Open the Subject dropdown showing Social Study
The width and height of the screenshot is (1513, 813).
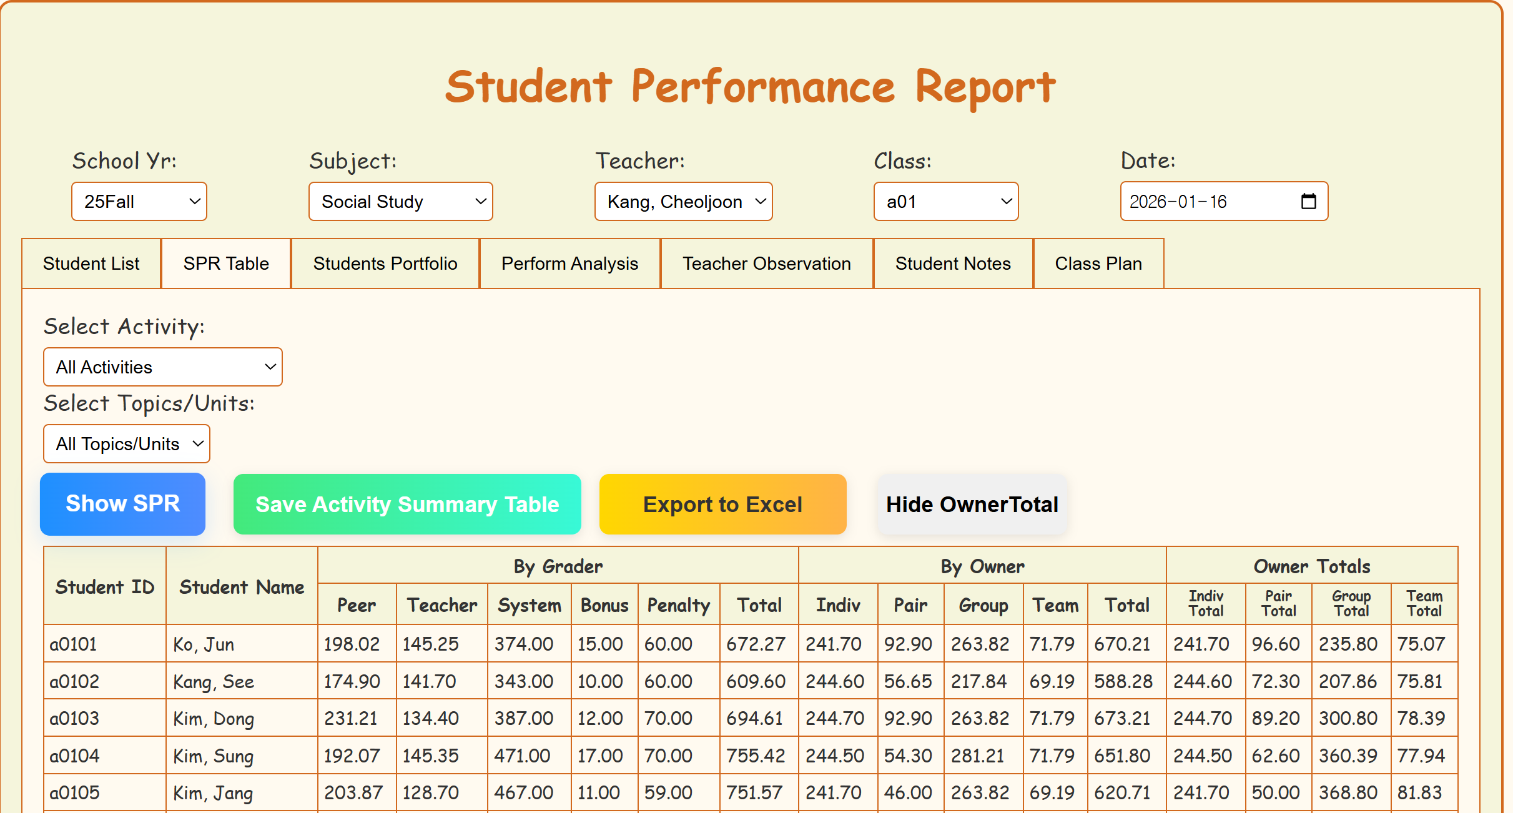point(400,201)
